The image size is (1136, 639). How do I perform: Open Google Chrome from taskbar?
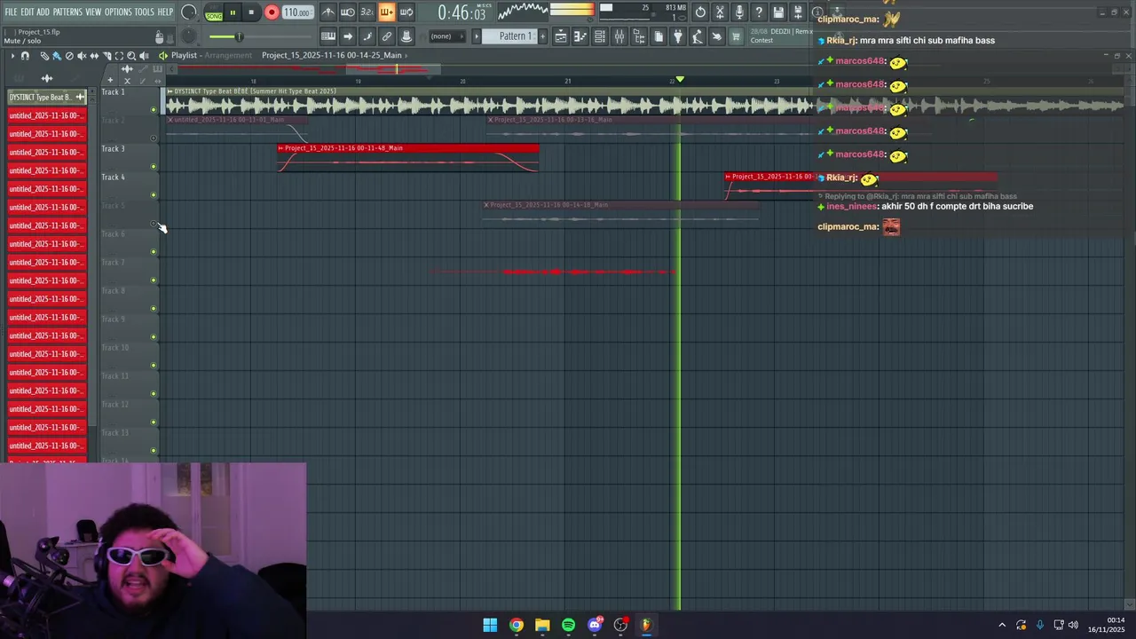tap(516, 625)
